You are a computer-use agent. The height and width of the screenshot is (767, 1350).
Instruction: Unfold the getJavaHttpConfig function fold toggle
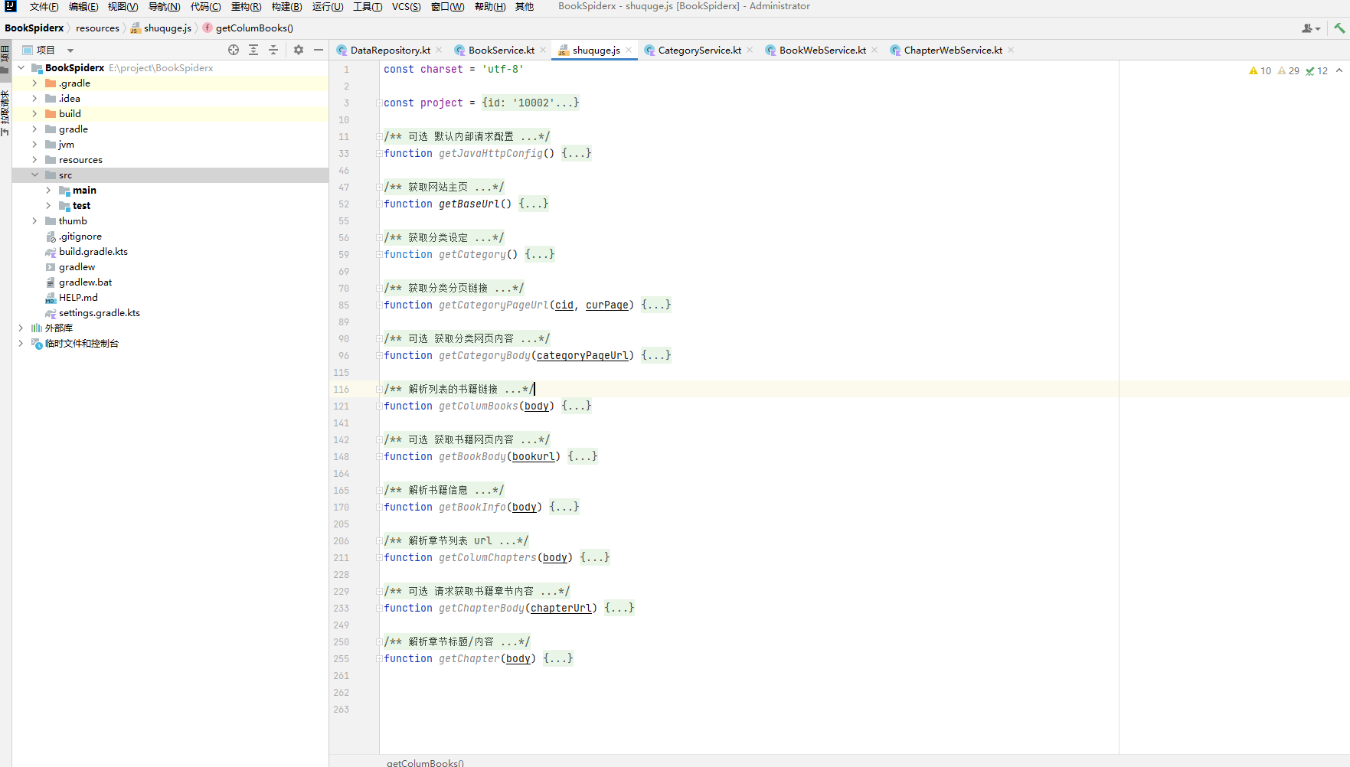[379, 153]
